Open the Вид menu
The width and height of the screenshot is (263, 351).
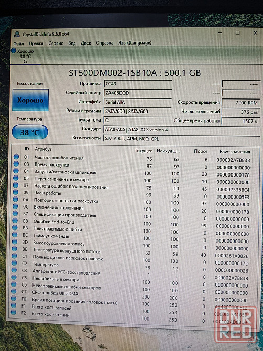coord(72,43)
